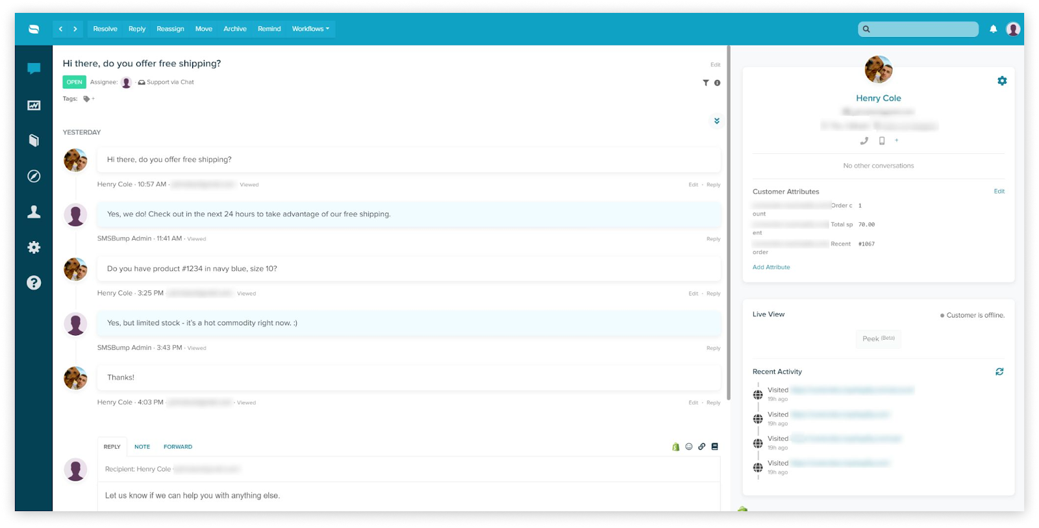The width and height of the screenshot is (1039, 528).
Task: Insert saved reply book icon
Action: [715, 447]
